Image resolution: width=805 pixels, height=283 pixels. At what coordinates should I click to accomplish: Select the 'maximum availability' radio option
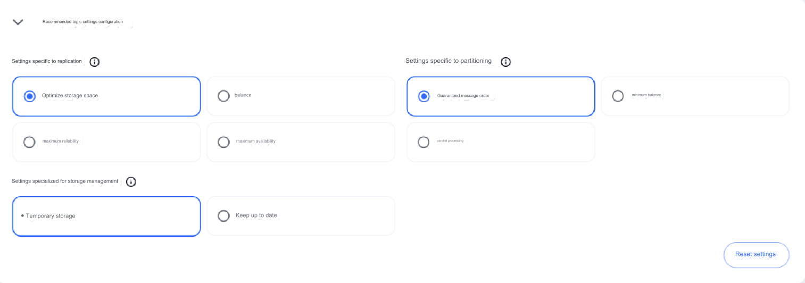tap(223, 142)
